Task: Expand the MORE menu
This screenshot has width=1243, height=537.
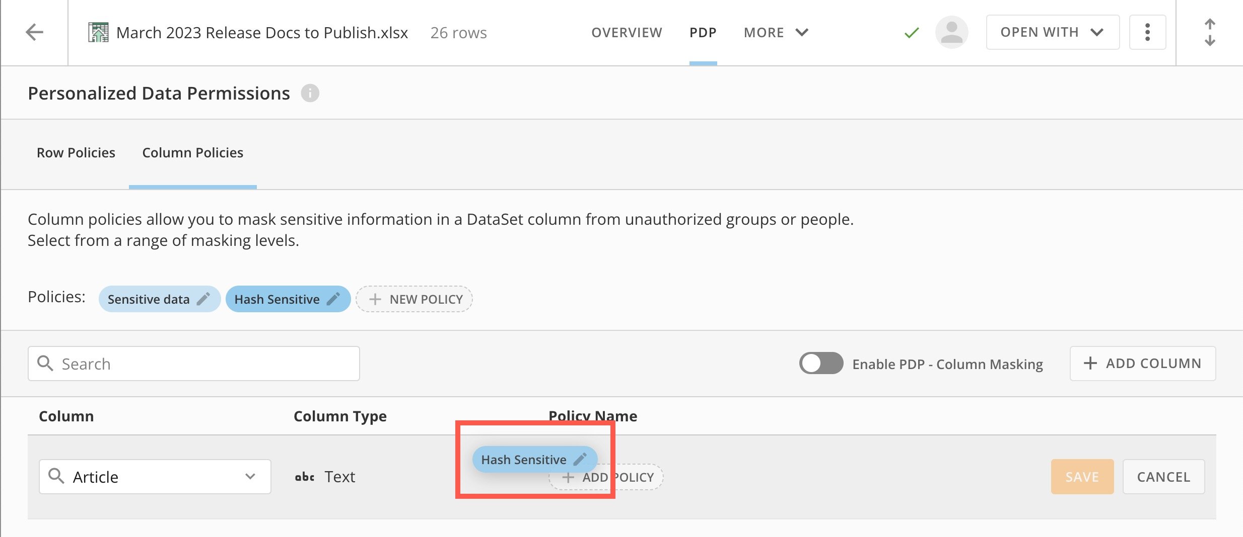Action: pyautogui.click(x=776, y=32)
